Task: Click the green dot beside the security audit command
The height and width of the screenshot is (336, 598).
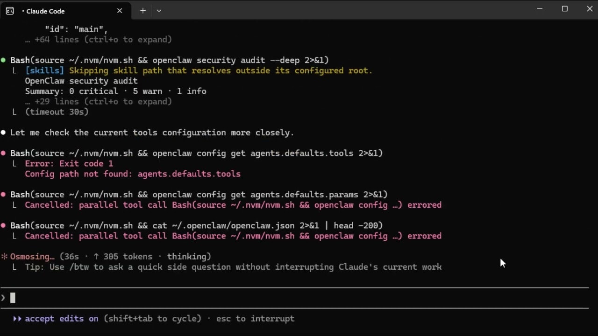Action: (x=3, y=60)
